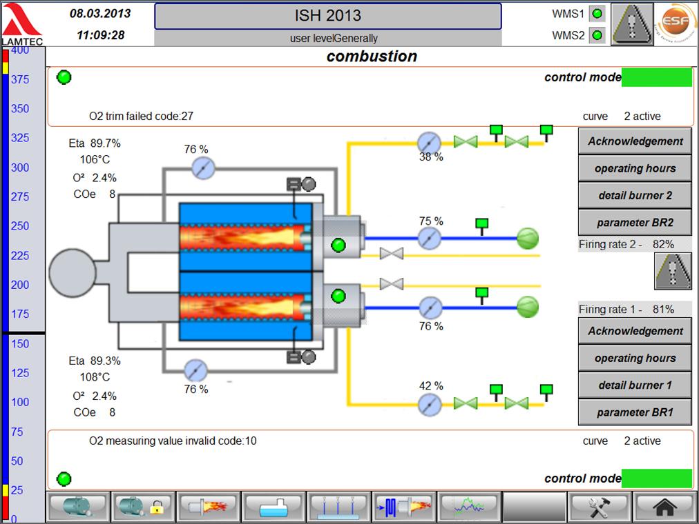Click the upper burner green status light
Image resolution: width=699 pixels, height=524 pixels.
(x=338, y=245)
